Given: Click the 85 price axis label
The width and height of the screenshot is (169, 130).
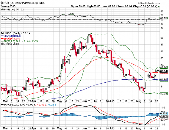Looking at the screenshot, I should click(x=162, y=58).
